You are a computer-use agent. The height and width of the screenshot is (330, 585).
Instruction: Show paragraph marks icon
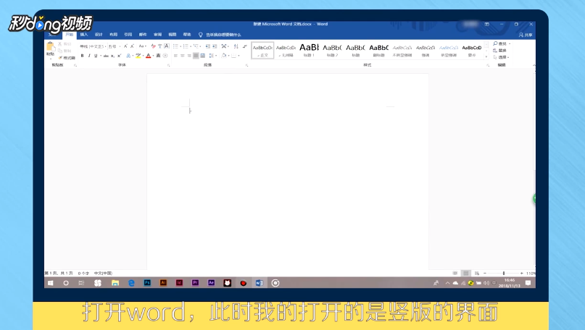pyautogui.click(x=245, y=46)
